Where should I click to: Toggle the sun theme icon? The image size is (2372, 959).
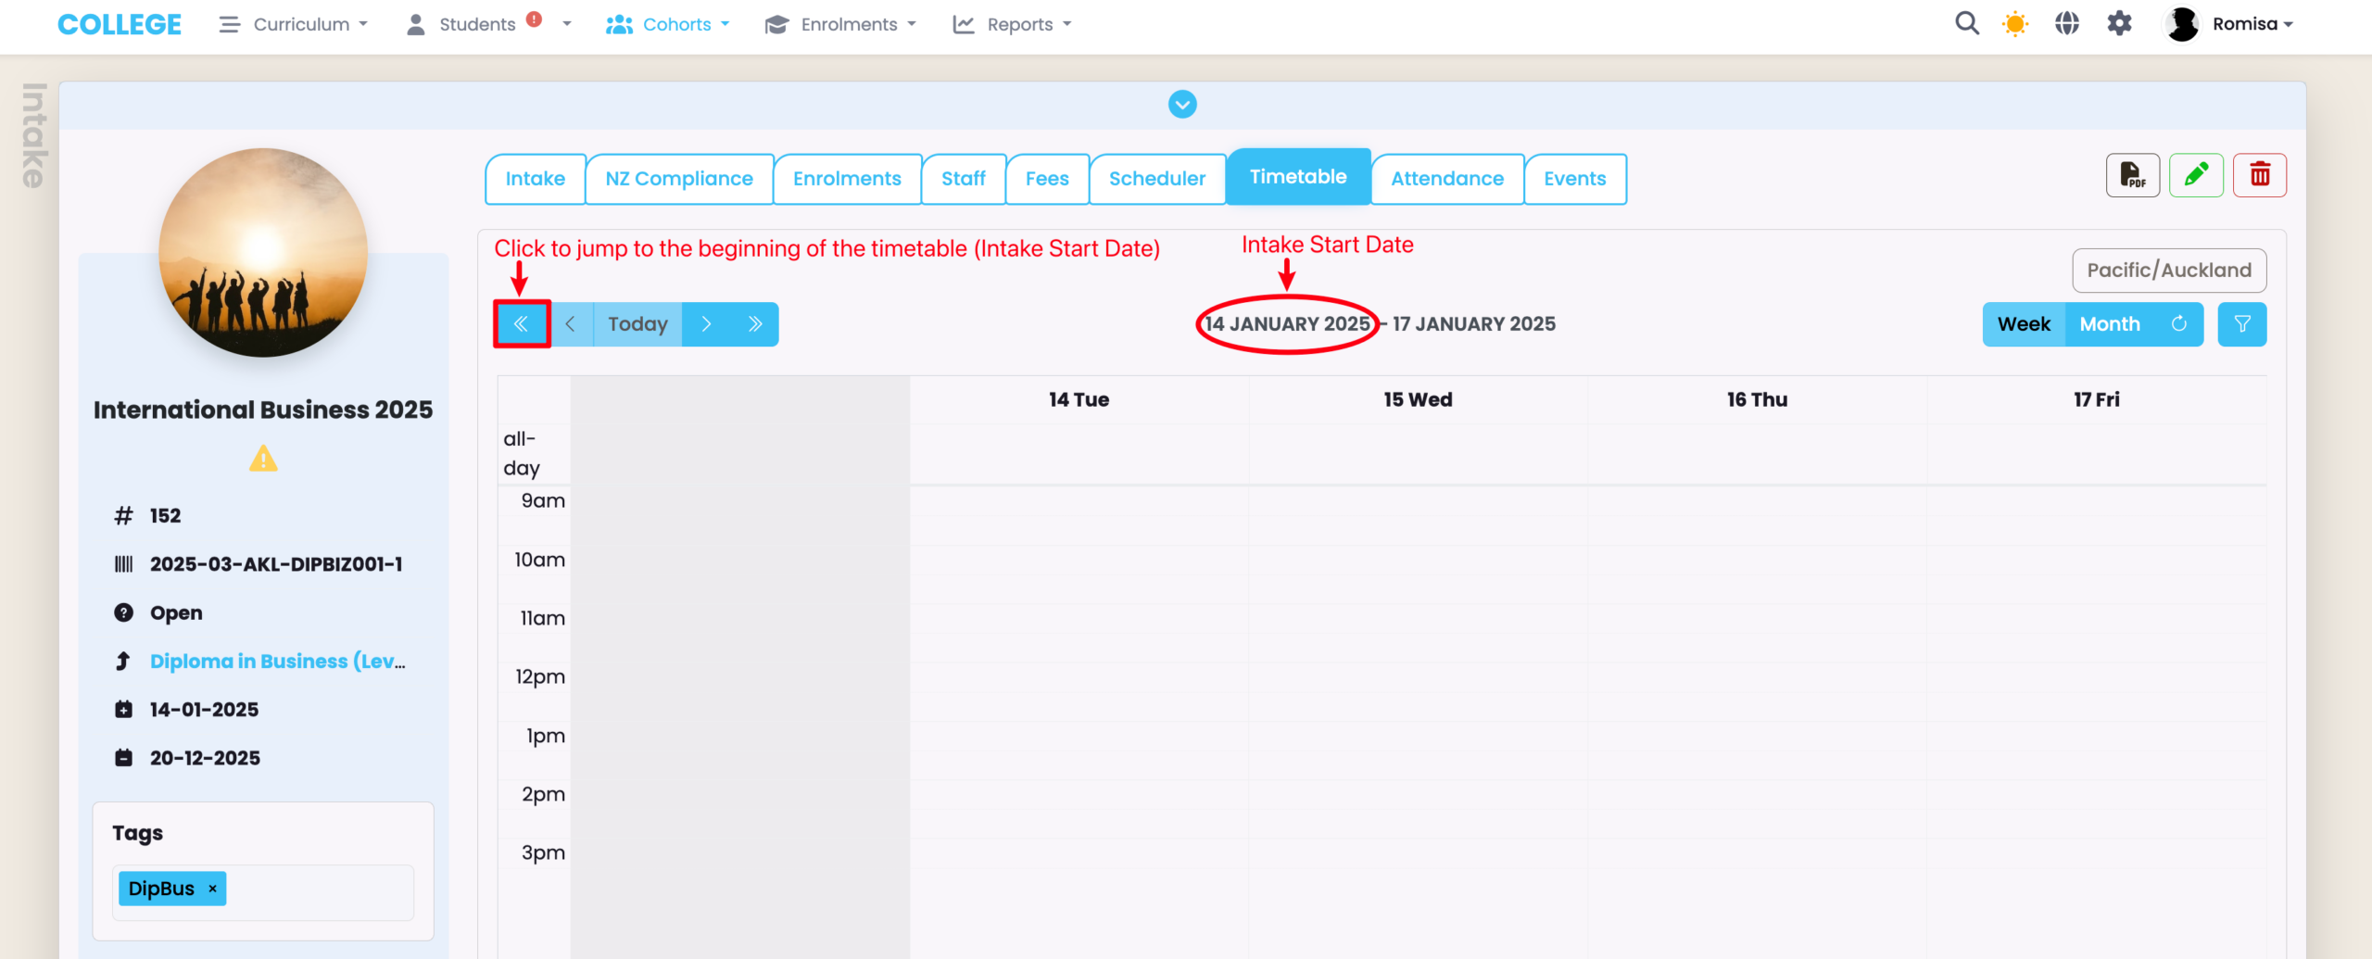(2015, 24)
